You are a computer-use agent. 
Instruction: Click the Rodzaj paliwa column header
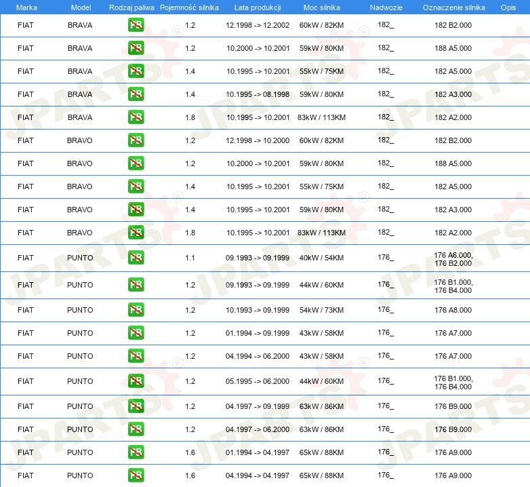pyautogui.click(x=131, y=7)
